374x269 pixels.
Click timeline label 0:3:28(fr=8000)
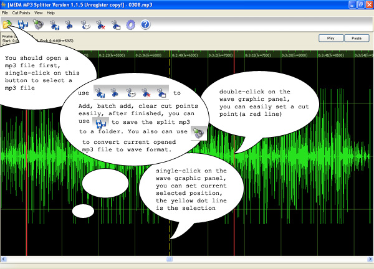295,55
